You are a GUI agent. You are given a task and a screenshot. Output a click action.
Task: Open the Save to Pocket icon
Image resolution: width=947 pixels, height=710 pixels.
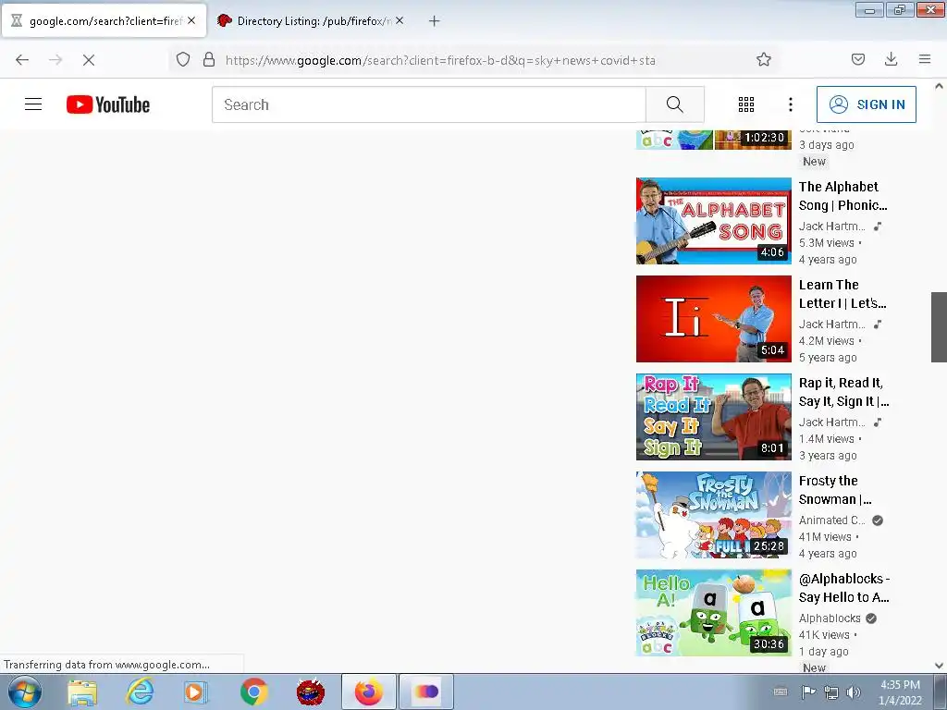click(857, 59)
